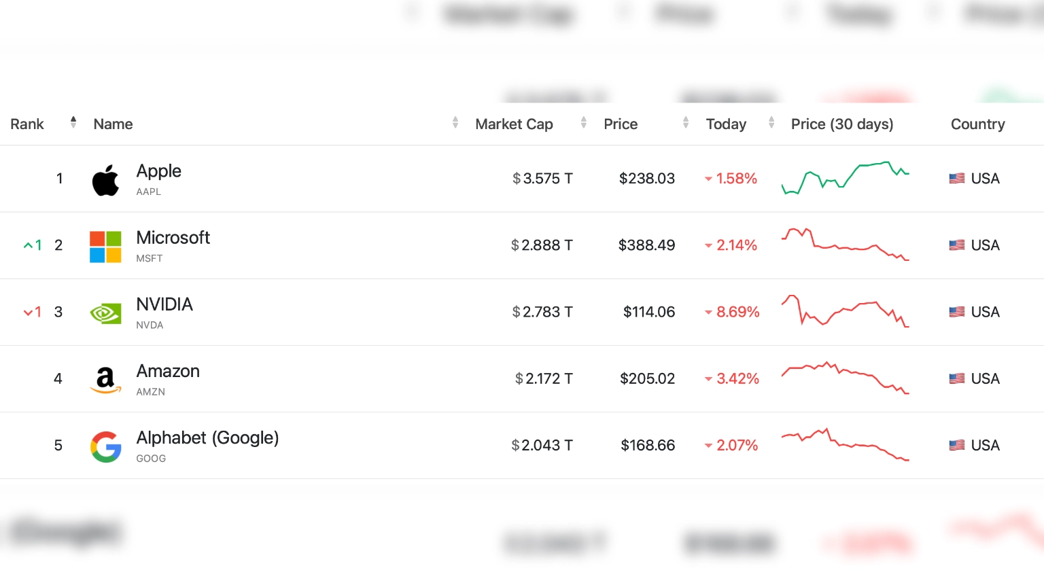Click the NVIDIA green eye logo
Viewport: 1044px width, 587px height.
105,313
